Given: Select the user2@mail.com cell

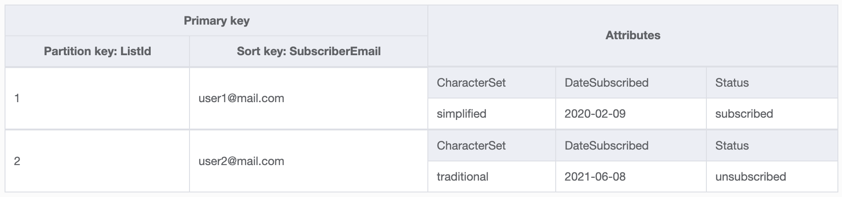Looking at the screenshot, I should click(241, 161).
